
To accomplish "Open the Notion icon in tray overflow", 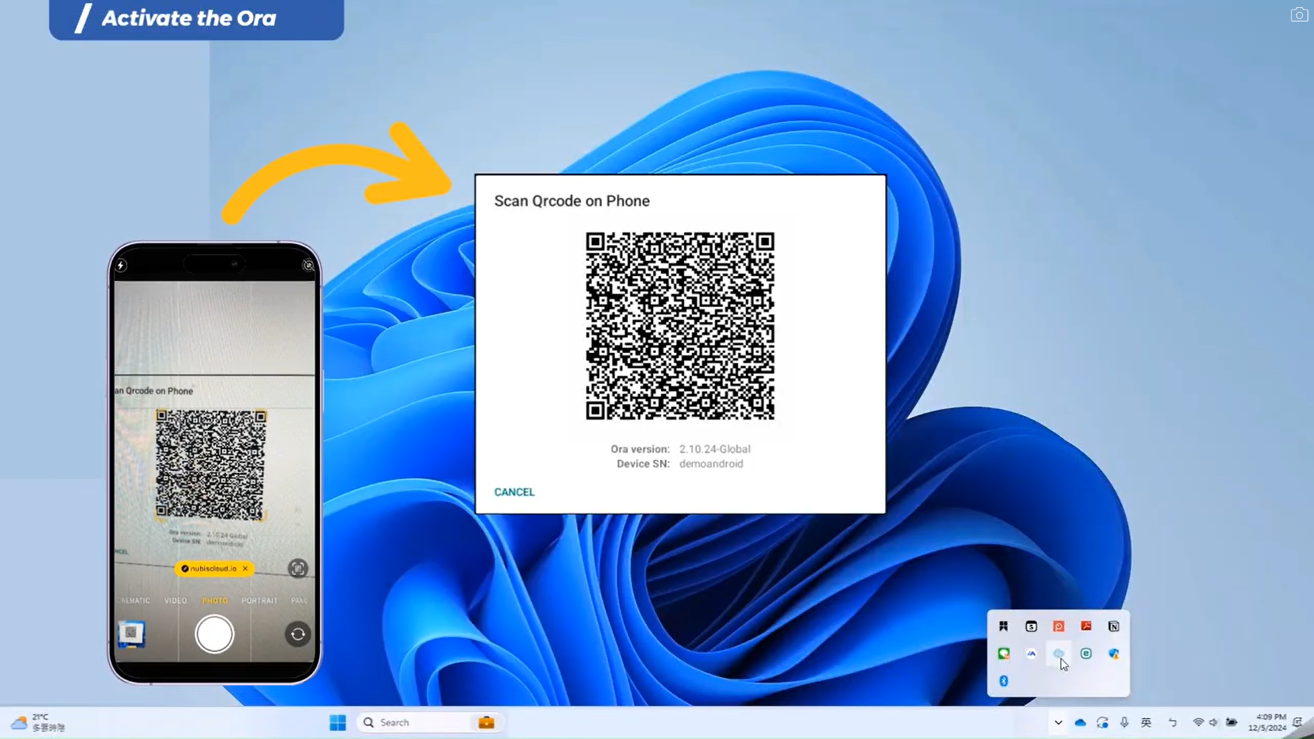I will (1113, 626).
